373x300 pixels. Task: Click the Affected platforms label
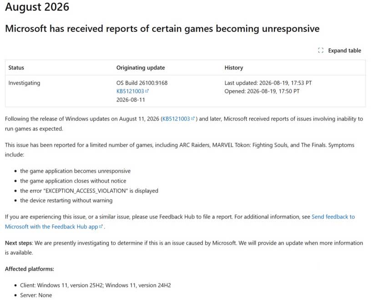[30, 269]
